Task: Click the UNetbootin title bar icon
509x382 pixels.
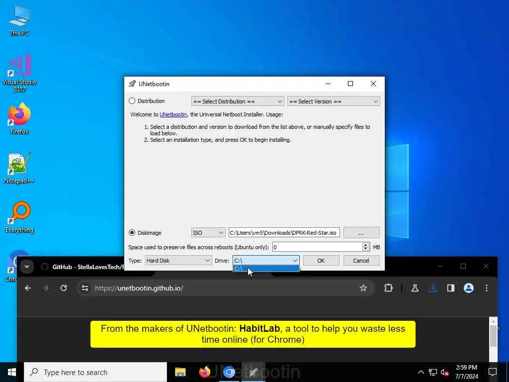Action: [x=132, y=84]
